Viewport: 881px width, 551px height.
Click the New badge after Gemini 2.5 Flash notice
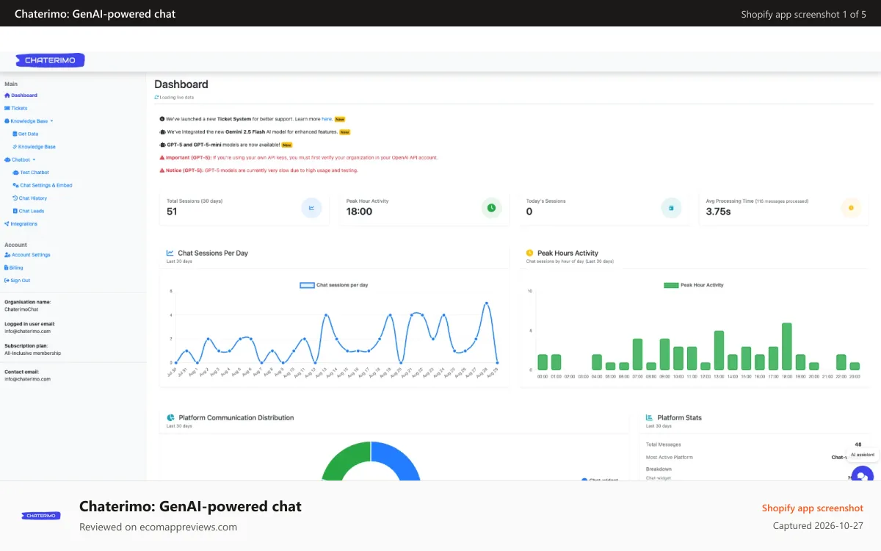345,132
